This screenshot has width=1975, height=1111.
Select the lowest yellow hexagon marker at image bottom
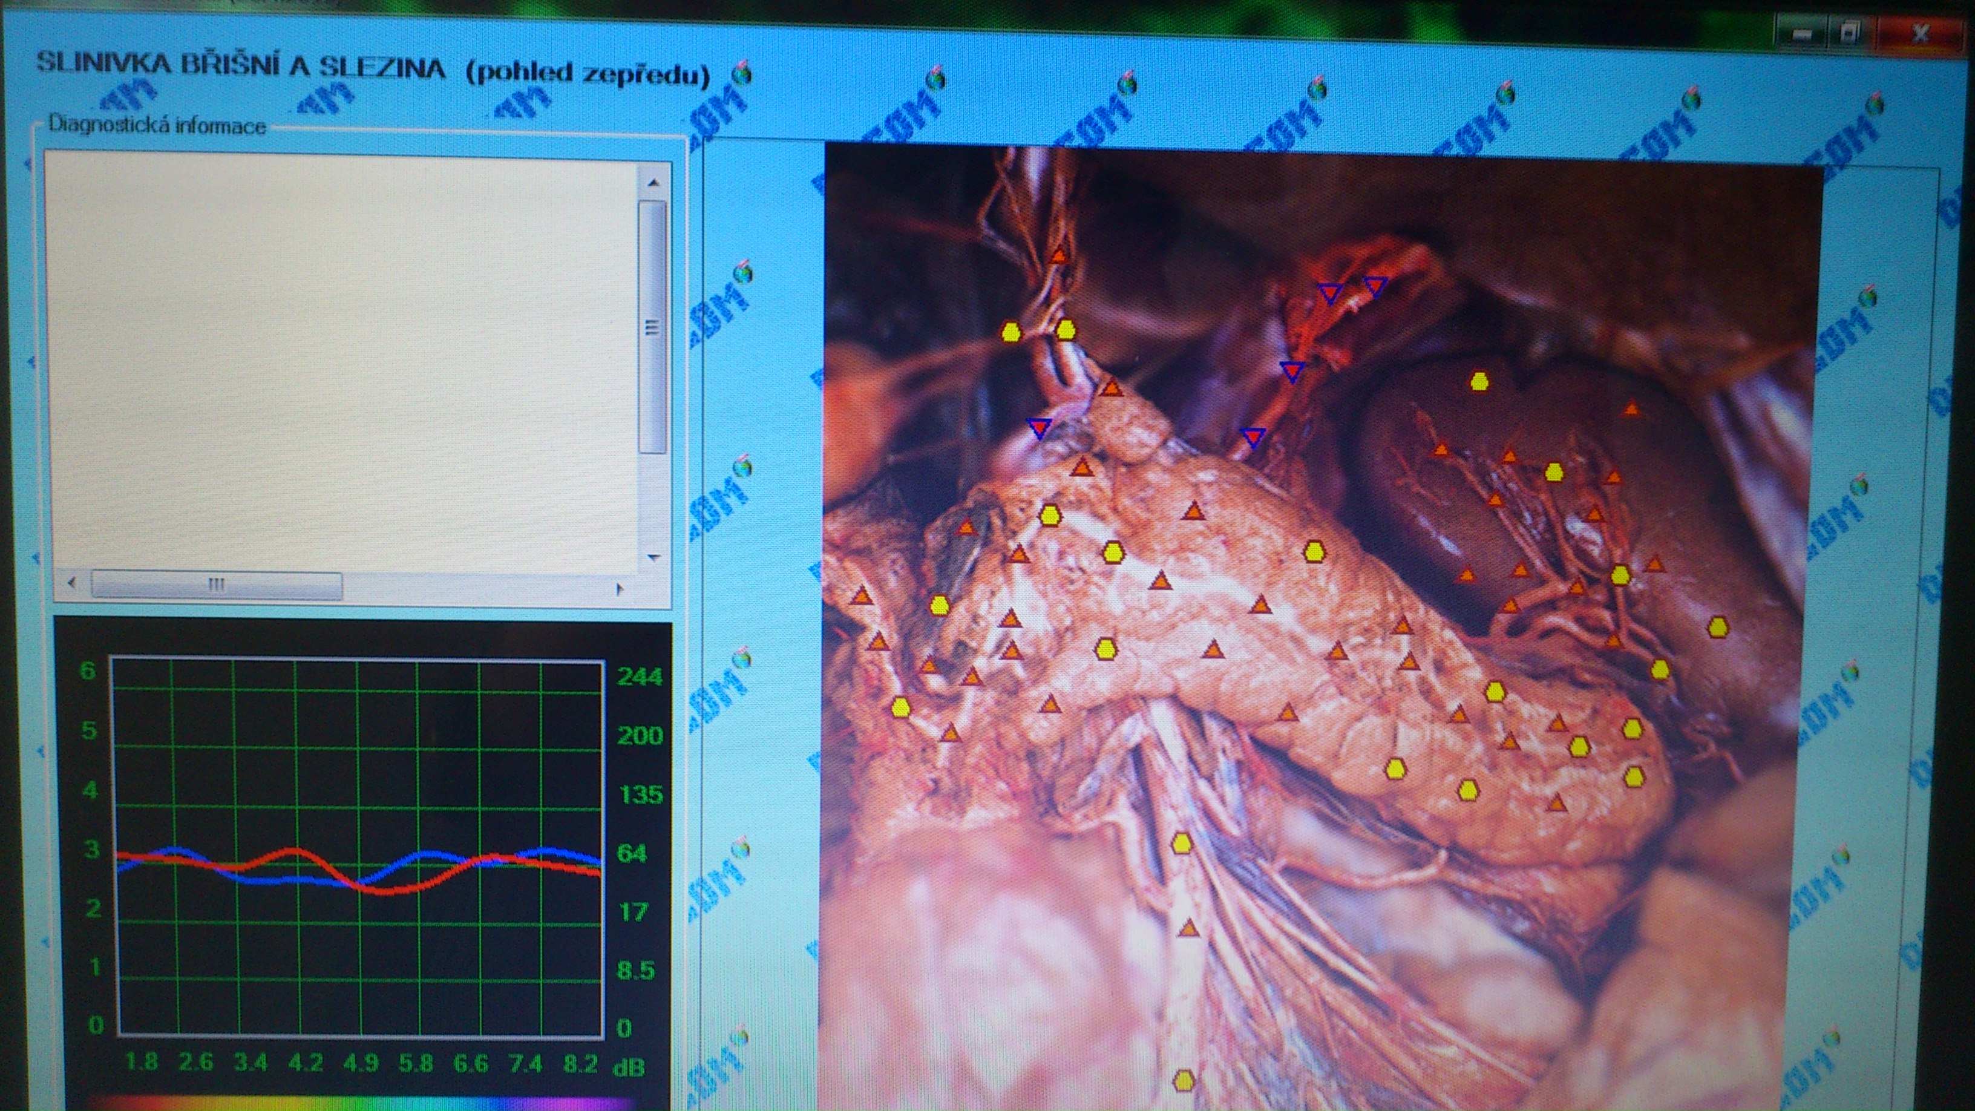[x=1184, y=1081]
